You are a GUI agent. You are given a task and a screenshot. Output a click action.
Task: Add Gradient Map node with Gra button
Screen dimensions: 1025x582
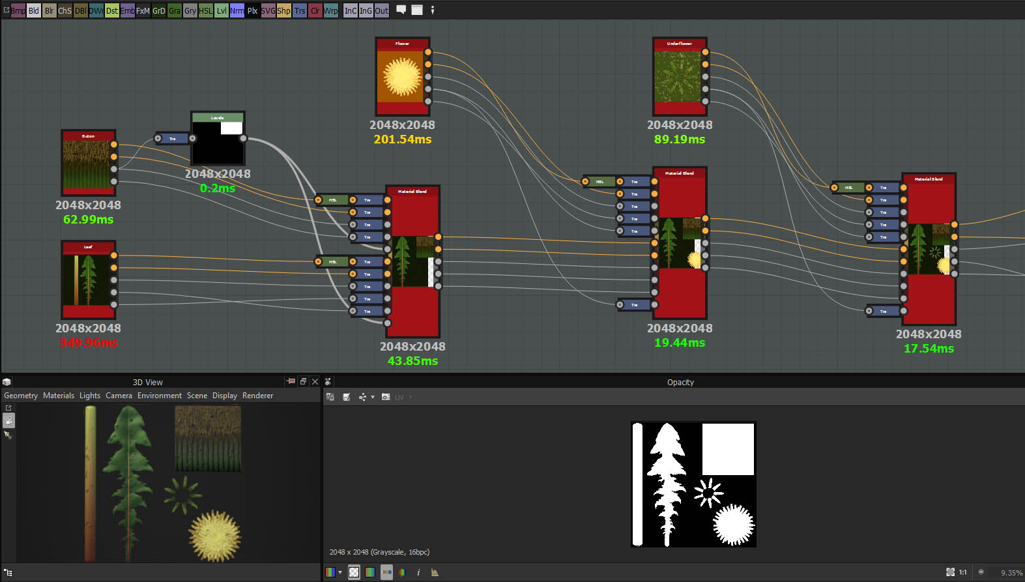point(175,10)
